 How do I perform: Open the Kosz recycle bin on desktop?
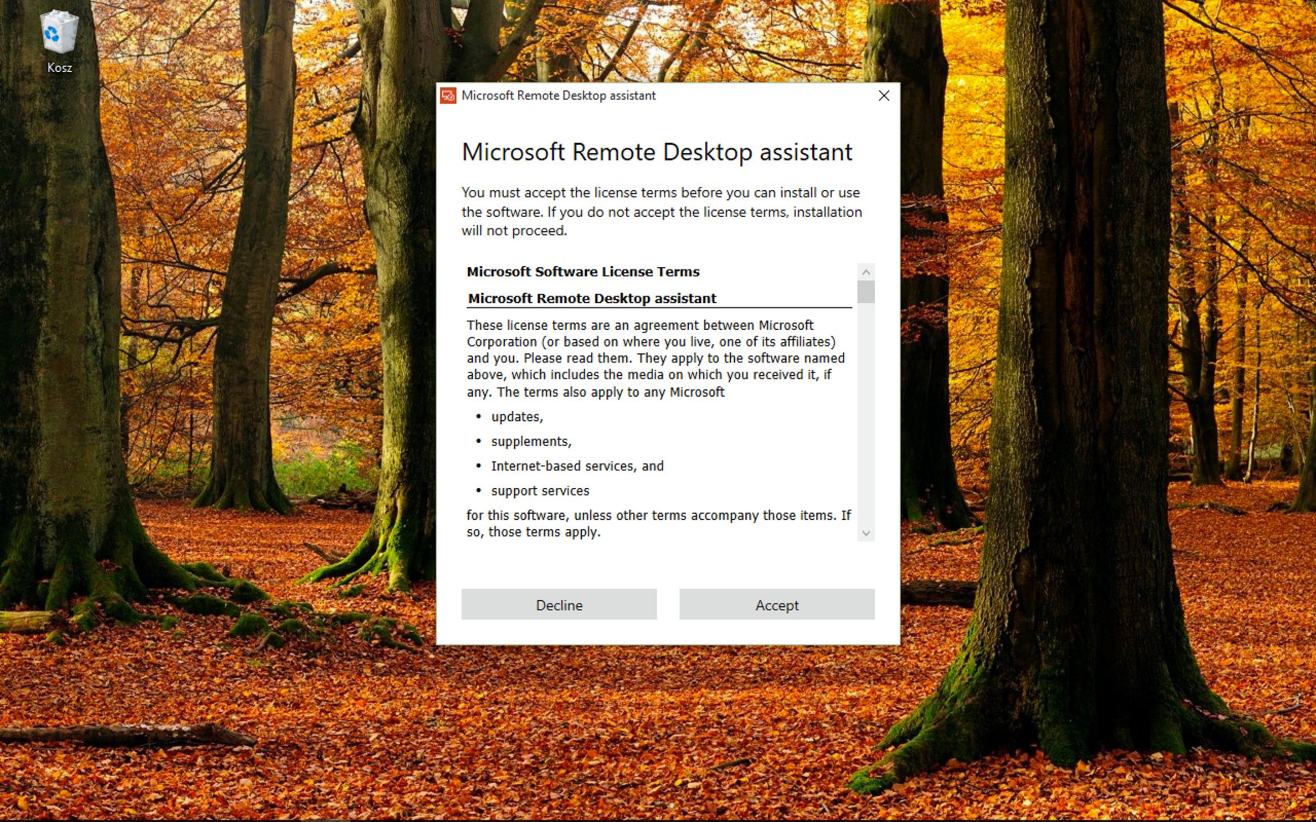point(59,34)
